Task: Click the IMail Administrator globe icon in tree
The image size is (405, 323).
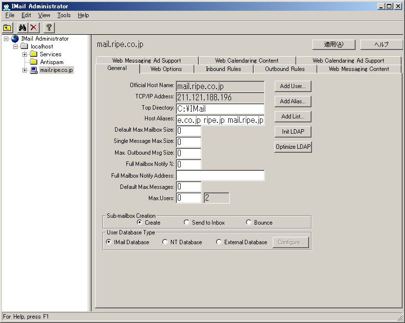Action: tap(15, 39)
